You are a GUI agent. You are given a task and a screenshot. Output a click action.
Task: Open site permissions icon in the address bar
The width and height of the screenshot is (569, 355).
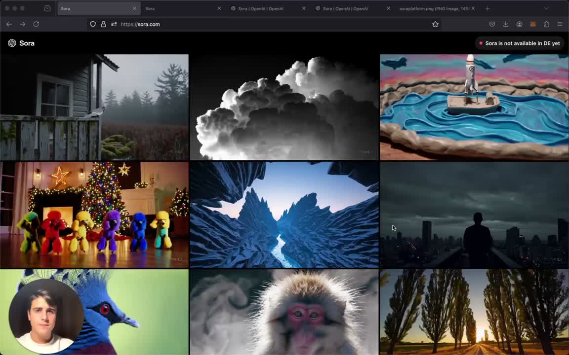(x=114, y=24)
